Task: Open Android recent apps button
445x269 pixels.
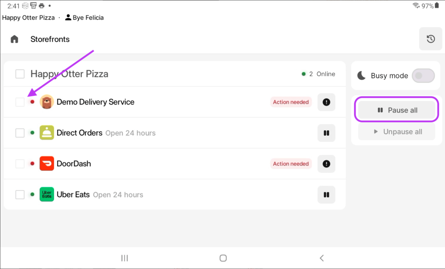Action: click(x=124, y=258)
